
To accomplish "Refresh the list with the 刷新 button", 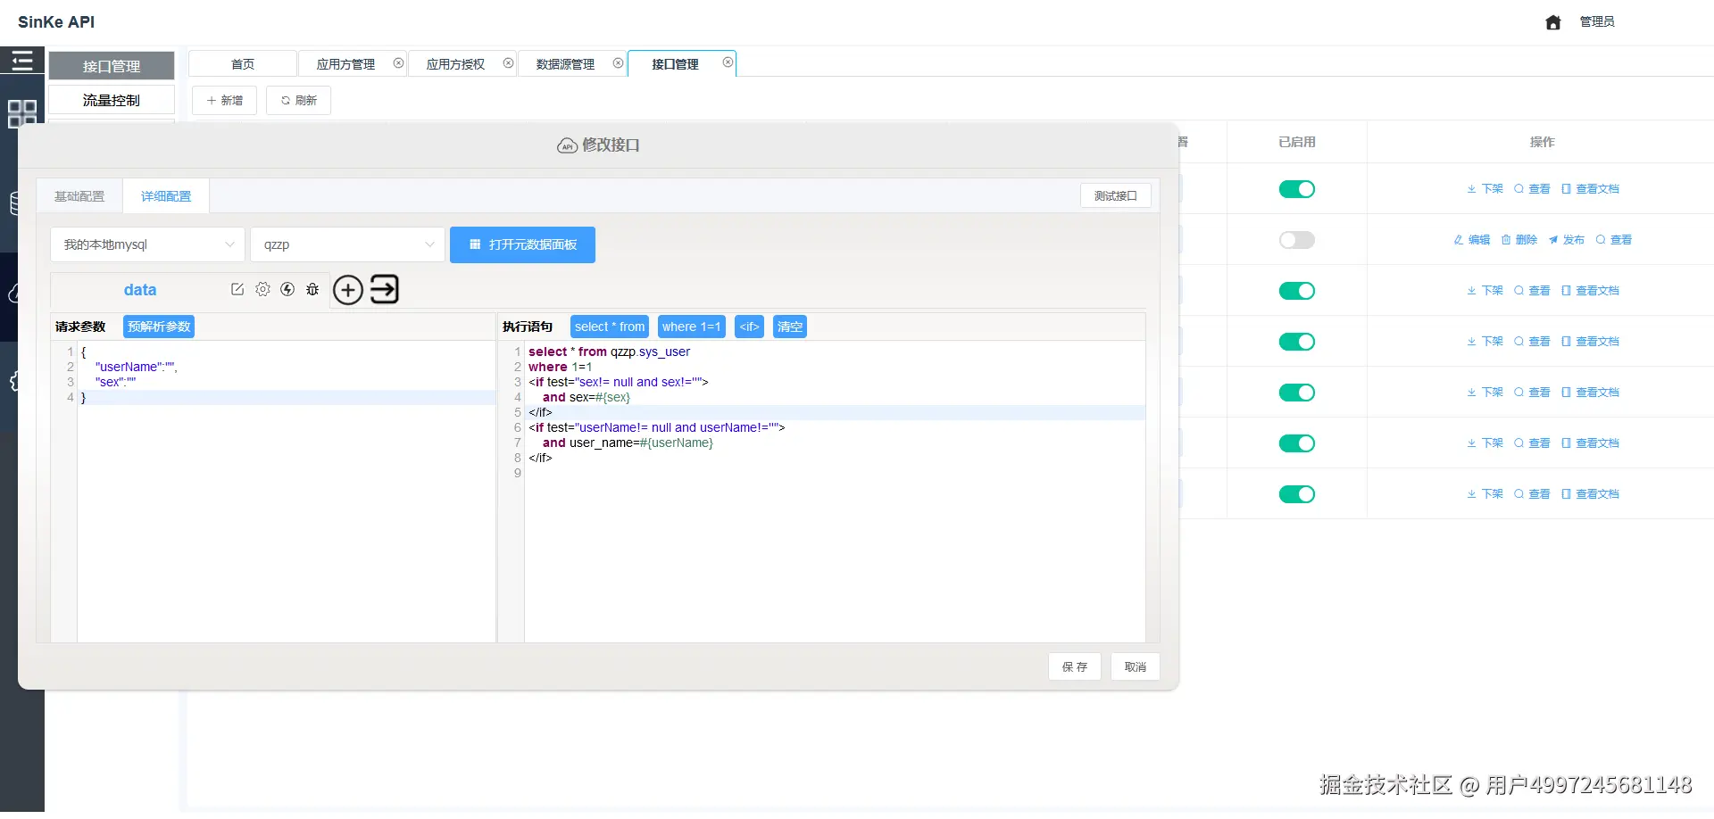I will click(x=298, y=101).
